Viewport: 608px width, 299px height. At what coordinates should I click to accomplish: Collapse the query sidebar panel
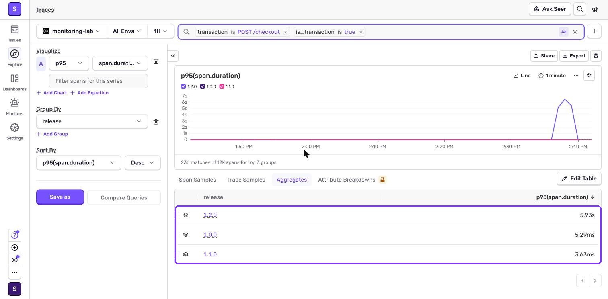coord(173,56)
